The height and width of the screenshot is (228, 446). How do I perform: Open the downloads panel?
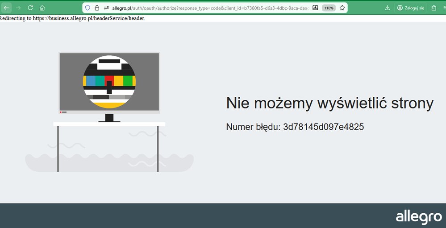tap(387, 8)
